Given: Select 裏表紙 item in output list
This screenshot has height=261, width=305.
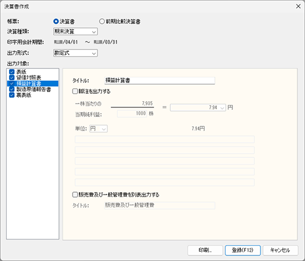Looking at the screenshot, I should click(x=24, y=95).
